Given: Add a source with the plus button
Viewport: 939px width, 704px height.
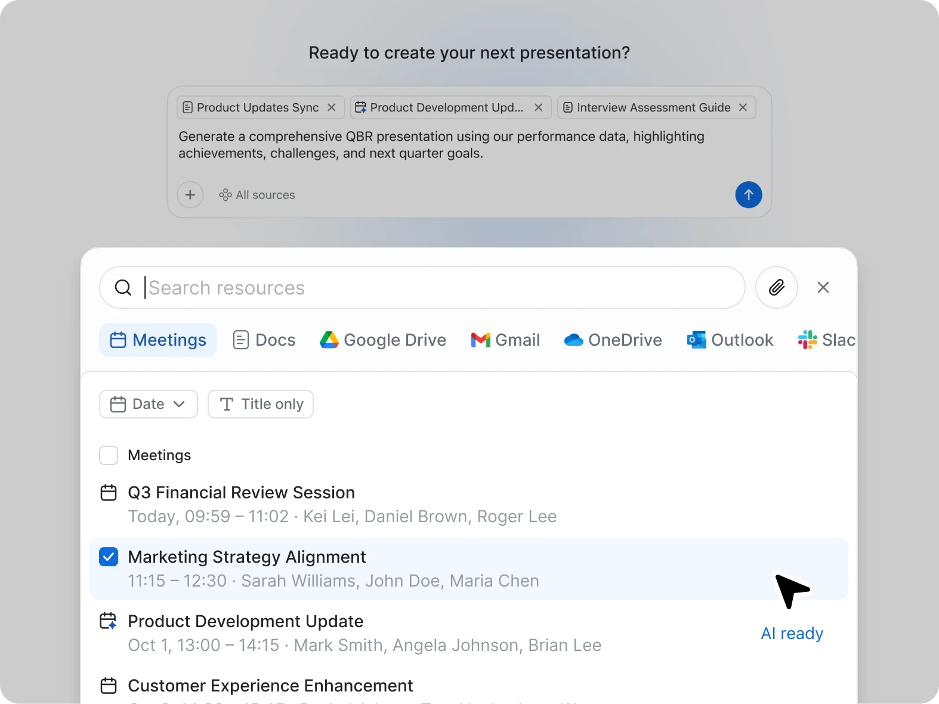Looking at the screenshot, I should pos(190,195).
